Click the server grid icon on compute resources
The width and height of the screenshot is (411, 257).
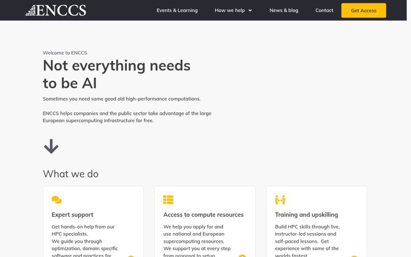[x=168, y=199]
